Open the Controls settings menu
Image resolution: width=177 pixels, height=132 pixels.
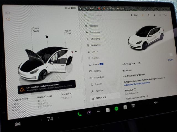click(92, 26)
